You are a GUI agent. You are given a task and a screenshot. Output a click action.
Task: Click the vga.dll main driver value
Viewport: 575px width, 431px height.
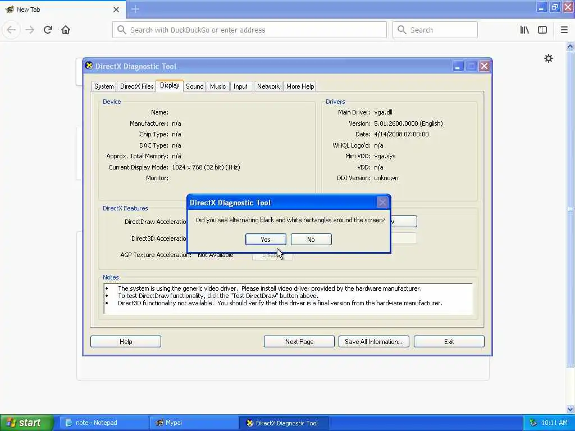[383, 112]
